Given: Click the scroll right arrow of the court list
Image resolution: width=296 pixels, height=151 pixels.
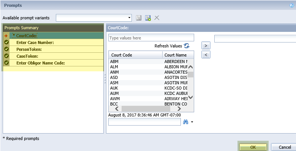Looking at the screenshot, I should (x=179, y=109).
